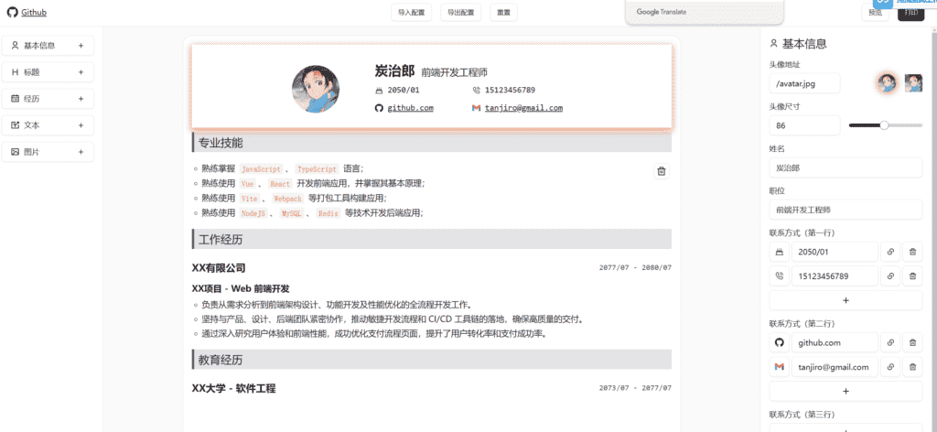Add a 经历 section with plus icon

point(81,99)
